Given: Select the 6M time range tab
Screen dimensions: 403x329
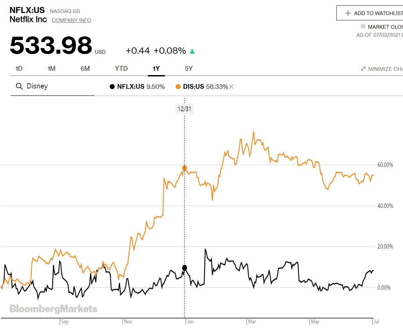Looking at the screenshot, I should click(x=85, y=68).
